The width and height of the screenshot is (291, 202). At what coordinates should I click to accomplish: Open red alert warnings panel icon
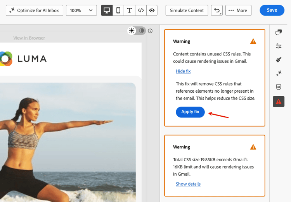pos(278,102)
